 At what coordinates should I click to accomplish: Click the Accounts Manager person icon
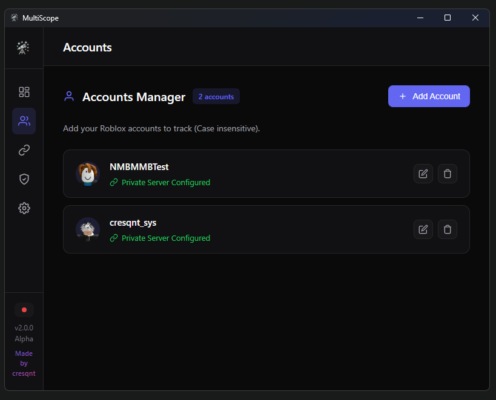[68, 96]
